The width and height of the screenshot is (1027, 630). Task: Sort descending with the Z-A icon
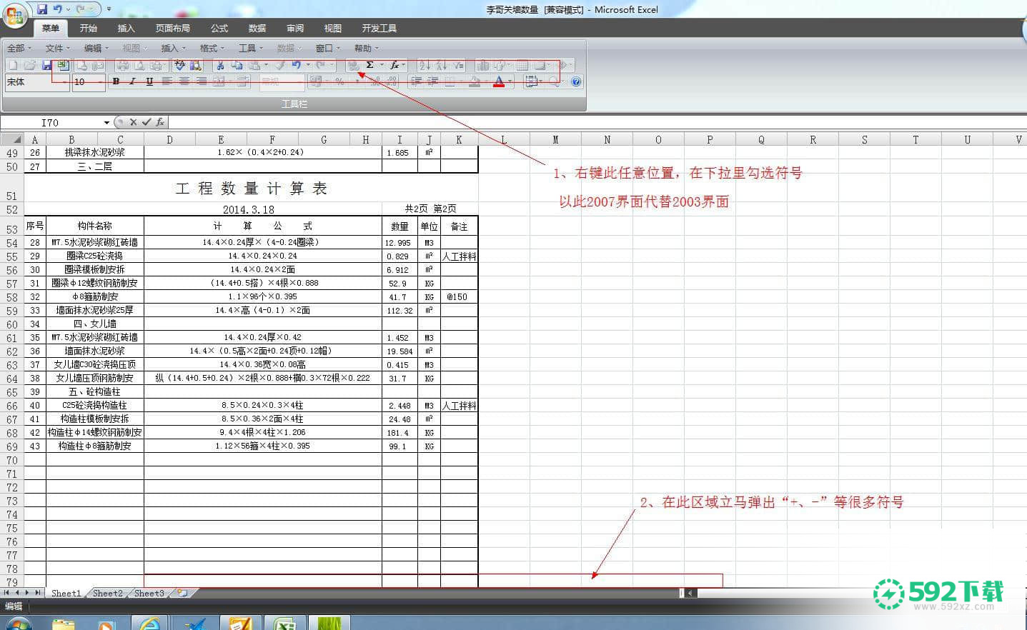[442, 65]
